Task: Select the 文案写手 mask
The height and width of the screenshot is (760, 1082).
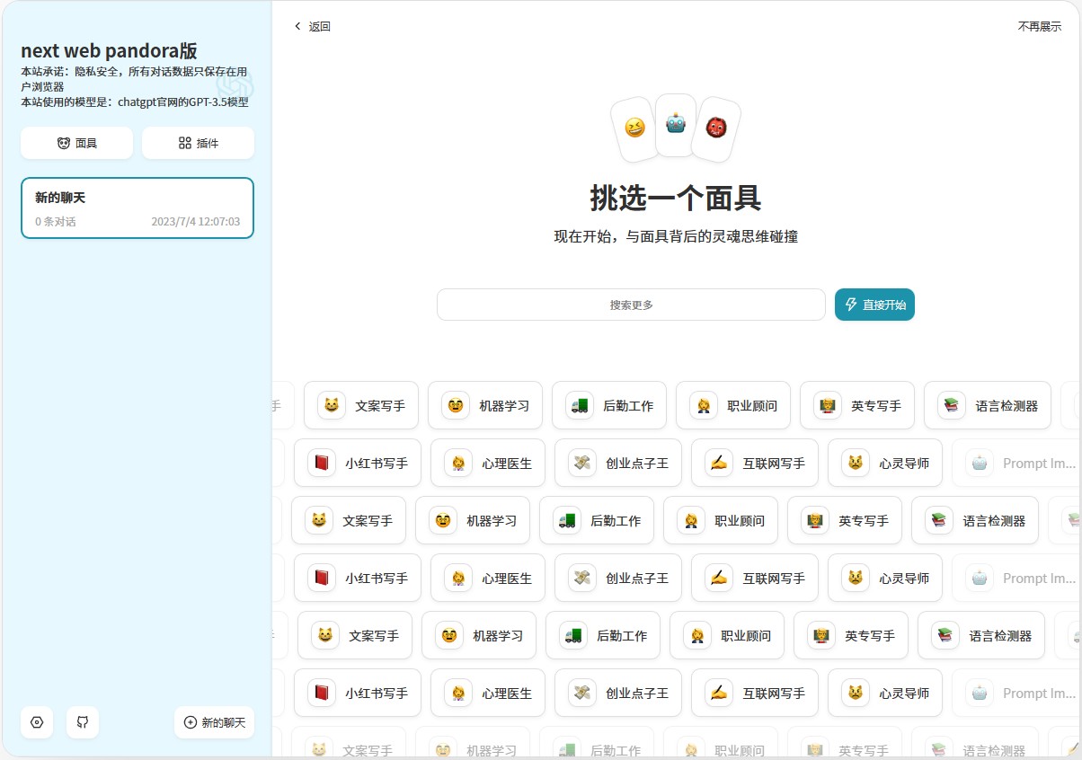Action: point(361,405)
